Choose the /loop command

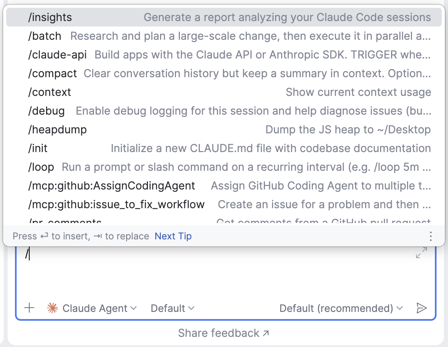point(41,167)
